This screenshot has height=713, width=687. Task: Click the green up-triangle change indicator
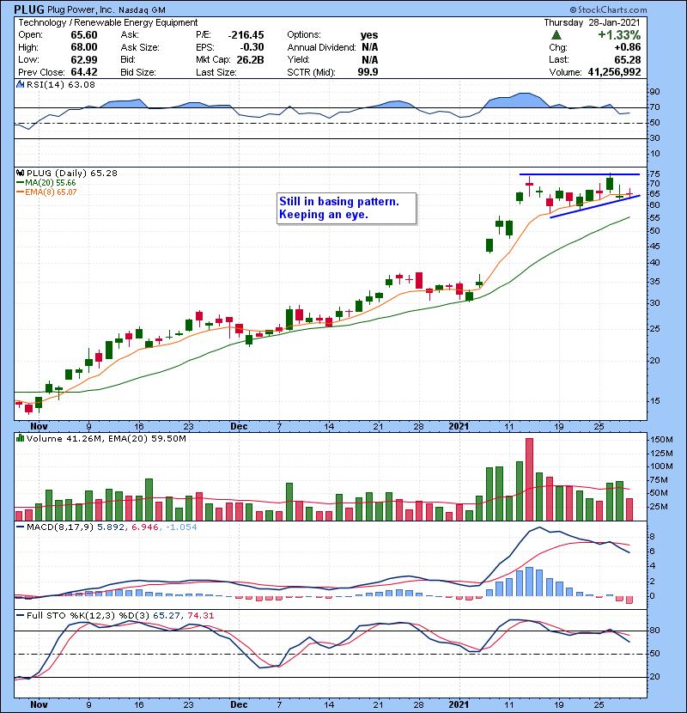pyautogui.click(x=556, y=35)
